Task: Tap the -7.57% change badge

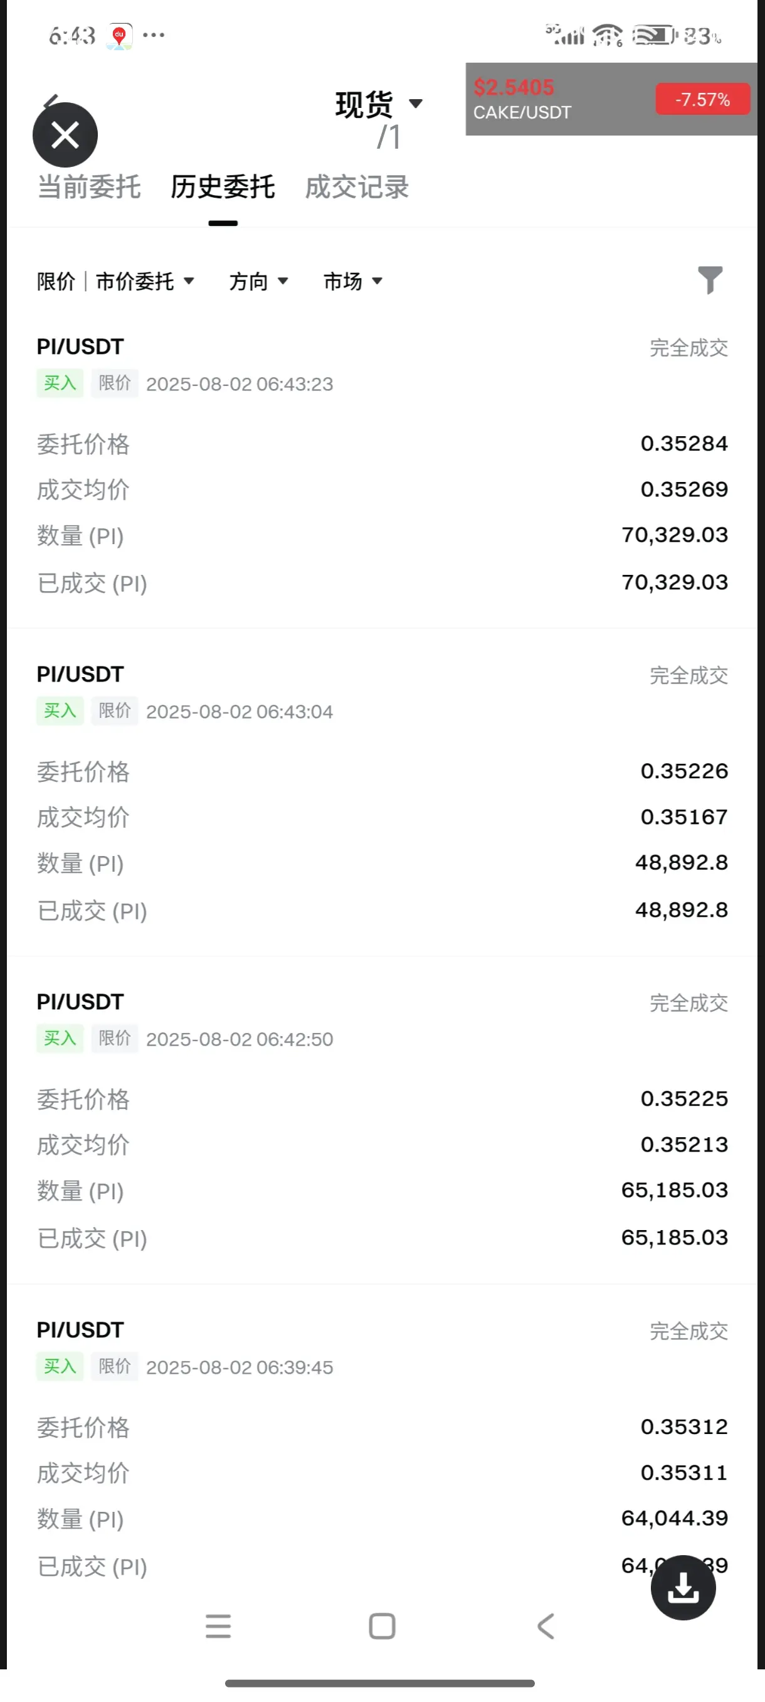Action: [702, 100]
